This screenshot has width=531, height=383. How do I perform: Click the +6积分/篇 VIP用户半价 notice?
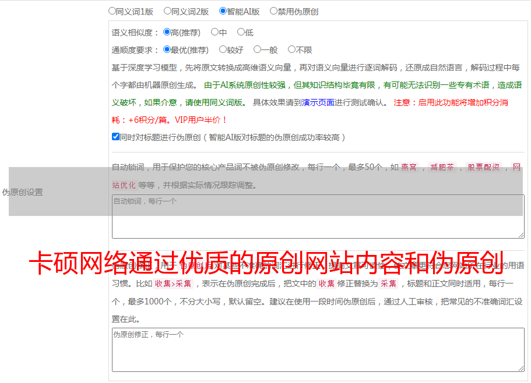coord(169,120)
